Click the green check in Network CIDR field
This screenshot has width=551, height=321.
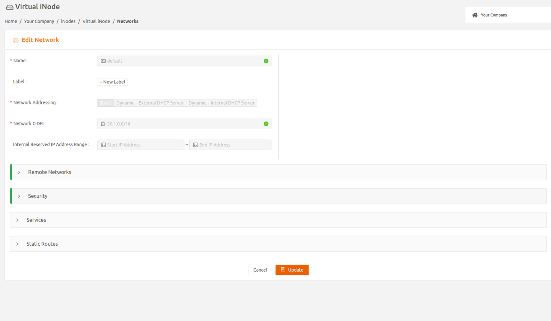click(266, 124)
